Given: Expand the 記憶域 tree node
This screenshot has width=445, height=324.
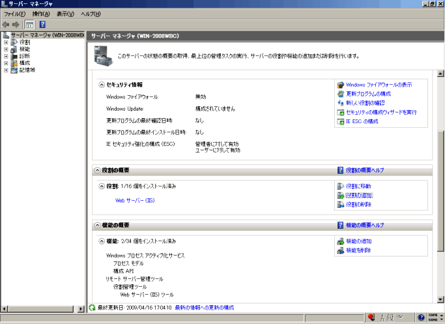Looking at the screenshot, I should pyautogui.click(x=6, y=70).
